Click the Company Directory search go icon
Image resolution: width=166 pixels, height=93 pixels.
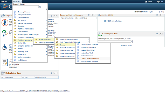coord(132,41)
